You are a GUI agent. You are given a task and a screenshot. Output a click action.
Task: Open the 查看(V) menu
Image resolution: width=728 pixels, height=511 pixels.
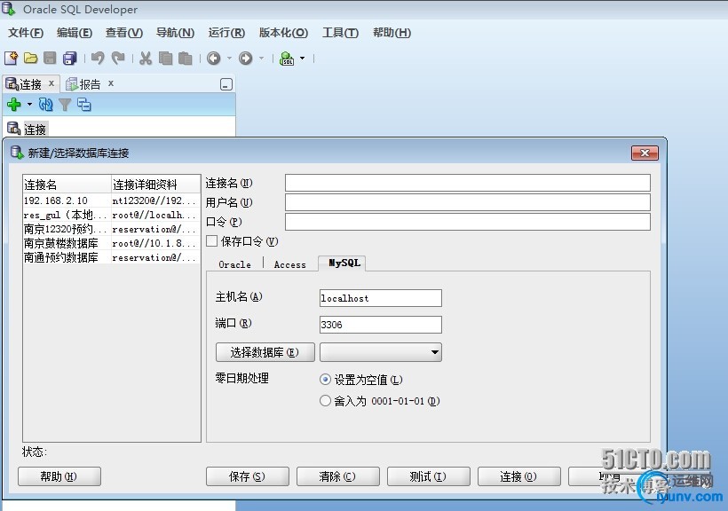point(124,33)
